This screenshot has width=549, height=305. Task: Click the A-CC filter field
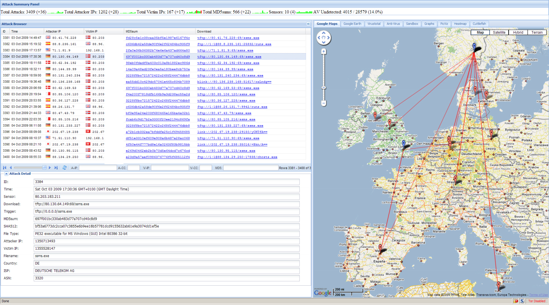tap(133, 168)
